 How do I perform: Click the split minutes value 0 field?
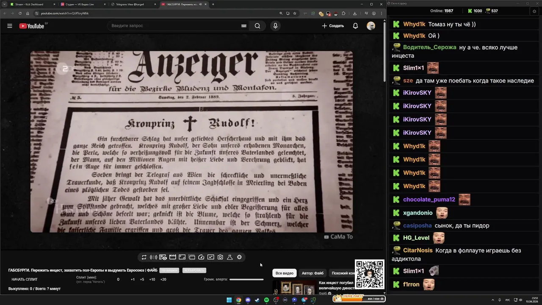pos(118,280)
